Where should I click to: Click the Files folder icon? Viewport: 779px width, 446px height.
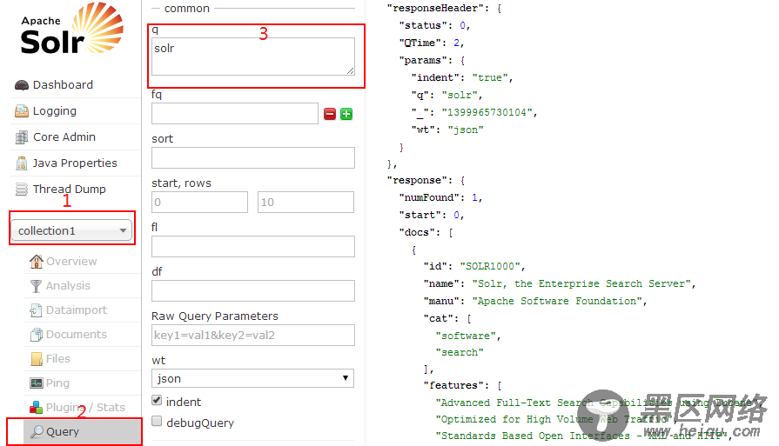coord(37,359)
